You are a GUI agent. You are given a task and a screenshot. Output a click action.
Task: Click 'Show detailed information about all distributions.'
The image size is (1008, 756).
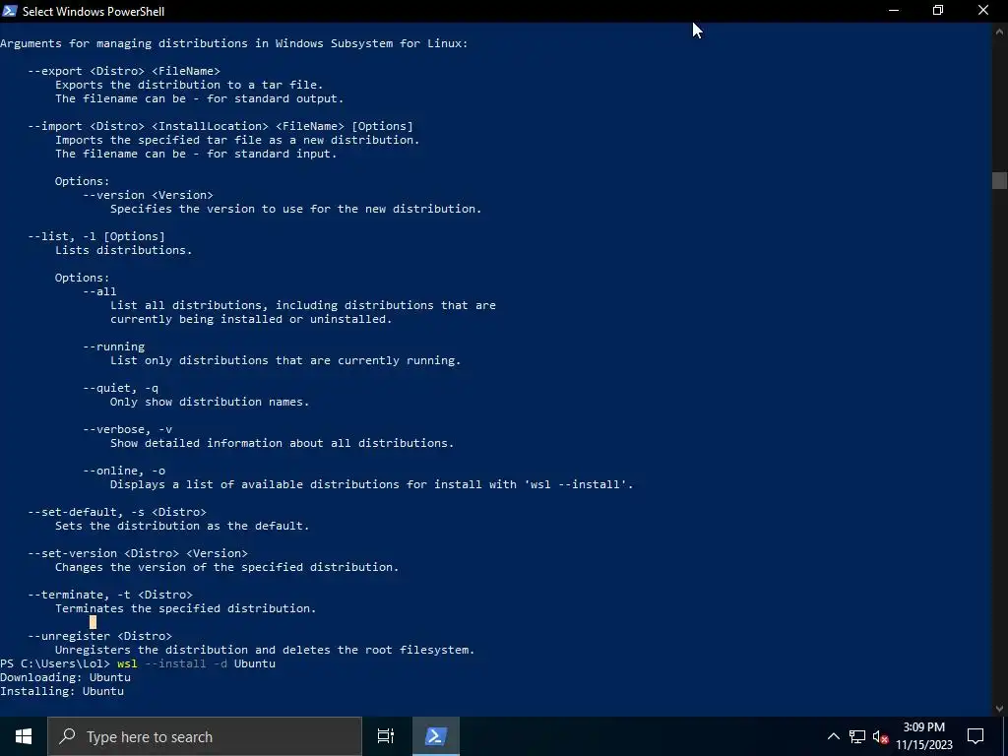282,443
